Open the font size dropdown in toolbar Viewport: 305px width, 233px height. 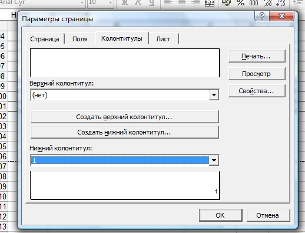(110, 3)
